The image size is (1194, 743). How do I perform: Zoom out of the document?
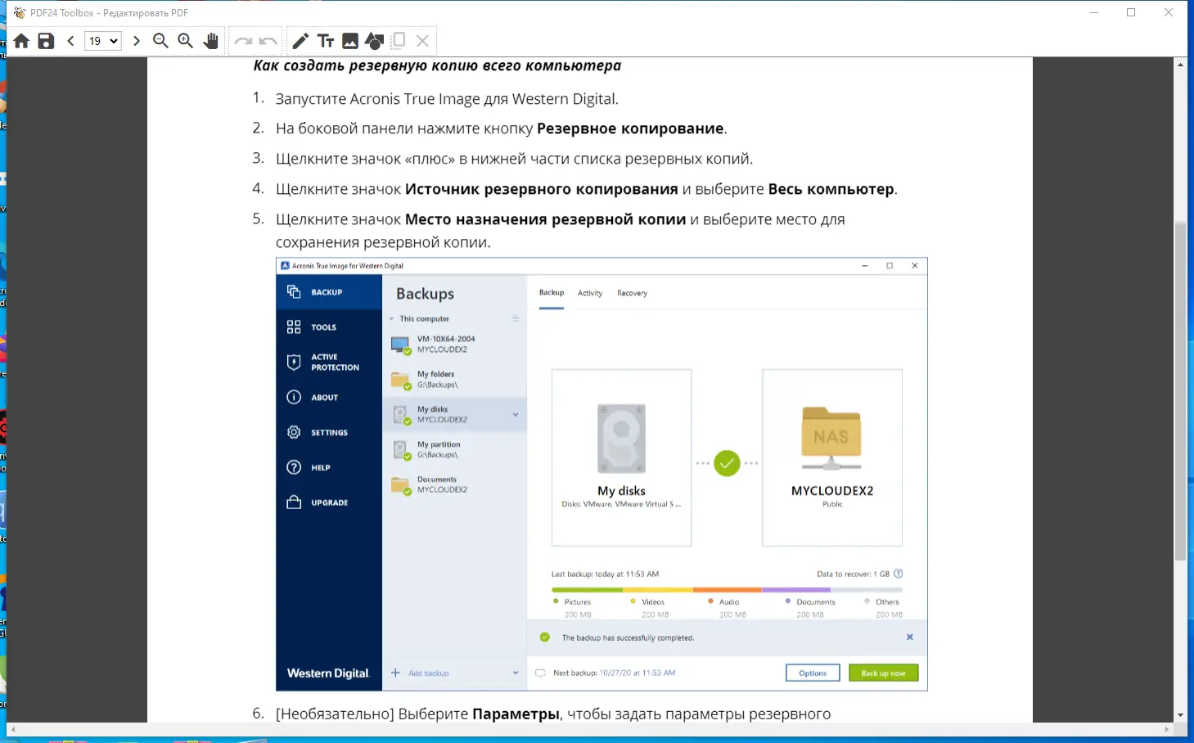pos(160,41)
